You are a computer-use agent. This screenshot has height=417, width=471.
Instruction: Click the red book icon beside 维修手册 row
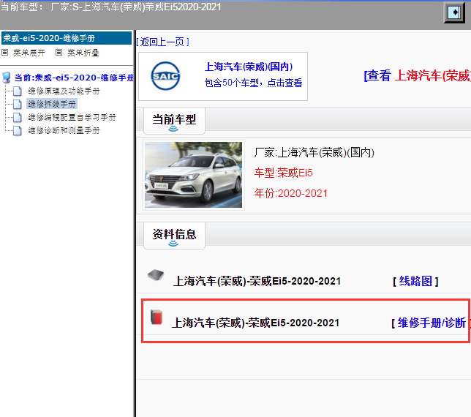pyautogui.click(x=157, y=317)
